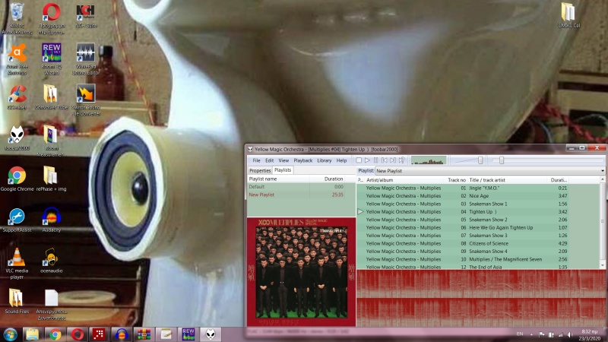Select the New Playlist row

point(301,195)
